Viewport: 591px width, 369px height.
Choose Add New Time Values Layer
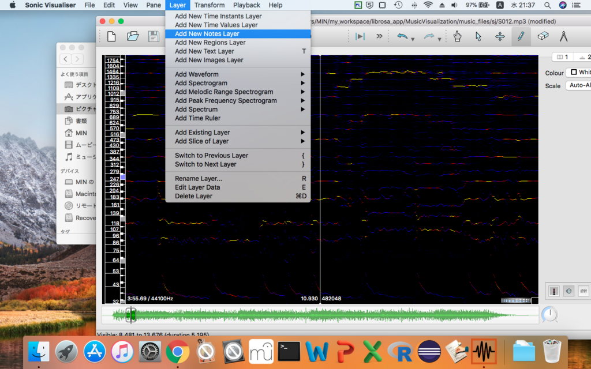coord(238,25)
